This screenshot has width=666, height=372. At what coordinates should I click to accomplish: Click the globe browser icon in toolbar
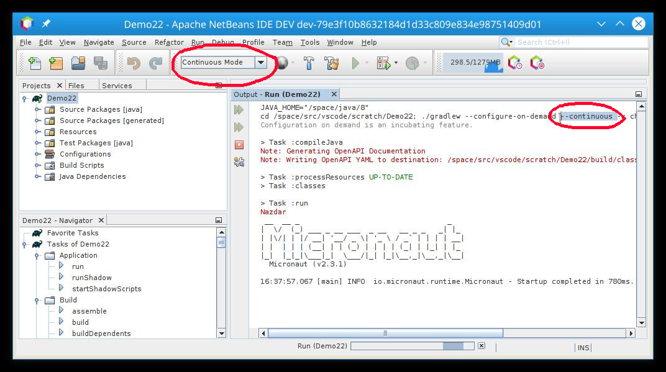click(283, 63)
